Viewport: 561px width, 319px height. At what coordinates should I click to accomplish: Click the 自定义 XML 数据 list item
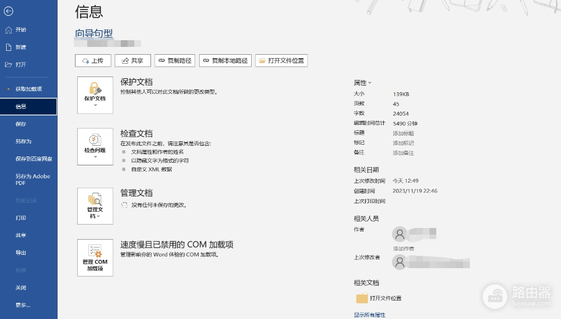tap(152, 169)
